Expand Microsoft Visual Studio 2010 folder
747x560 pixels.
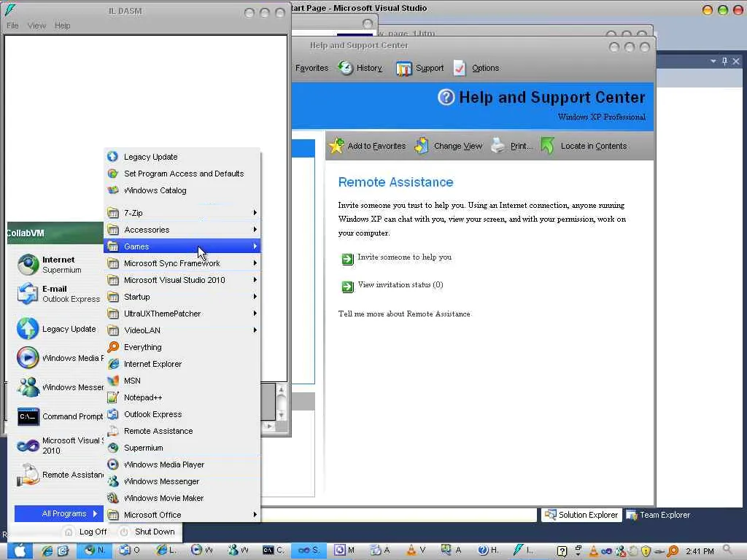click(x=182, y=280)
